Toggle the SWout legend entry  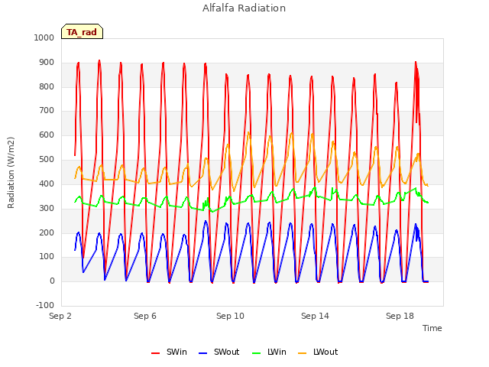219,352
